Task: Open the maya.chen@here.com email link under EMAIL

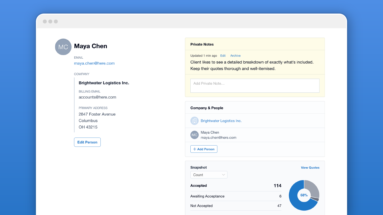Action: [x=94, y=63]
